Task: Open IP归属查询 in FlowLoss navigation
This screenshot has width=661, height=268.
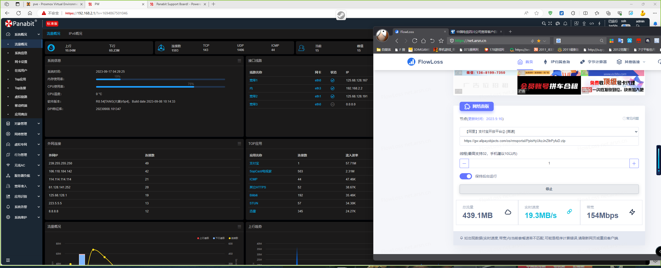Action: tap(557, 62)
